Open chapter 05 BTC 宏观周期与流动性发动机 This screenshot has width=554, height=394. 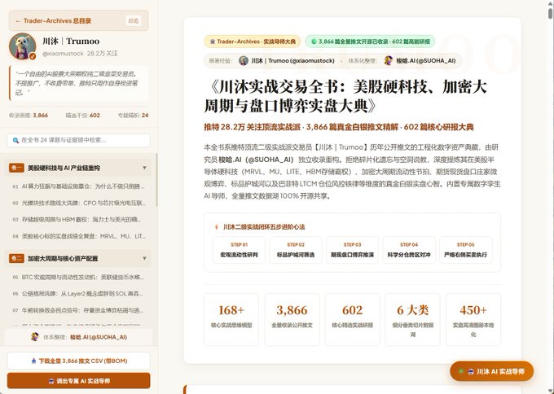tap(78, 277)
